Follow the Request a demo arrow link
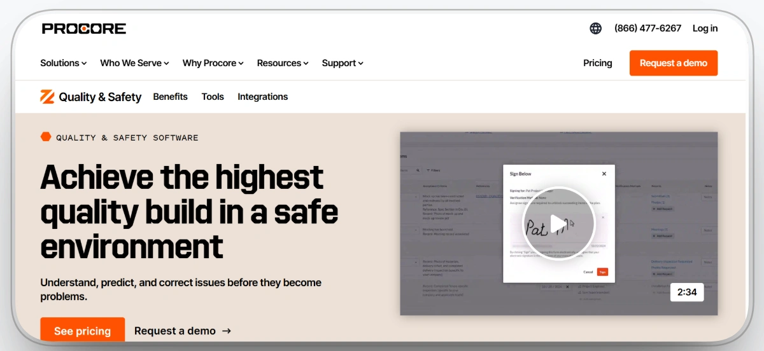 (183, 331)
